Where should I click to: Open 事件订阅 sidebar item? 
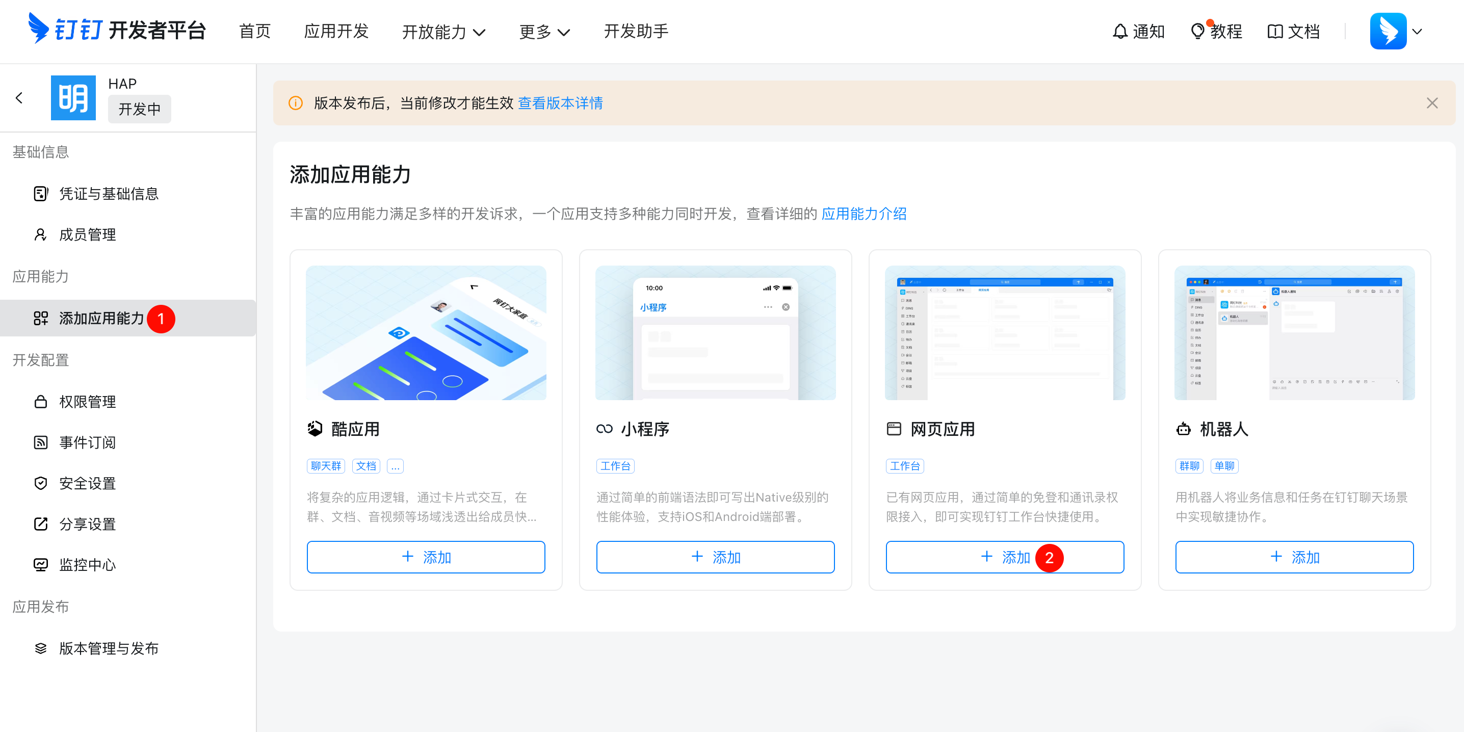pos(87,442)
